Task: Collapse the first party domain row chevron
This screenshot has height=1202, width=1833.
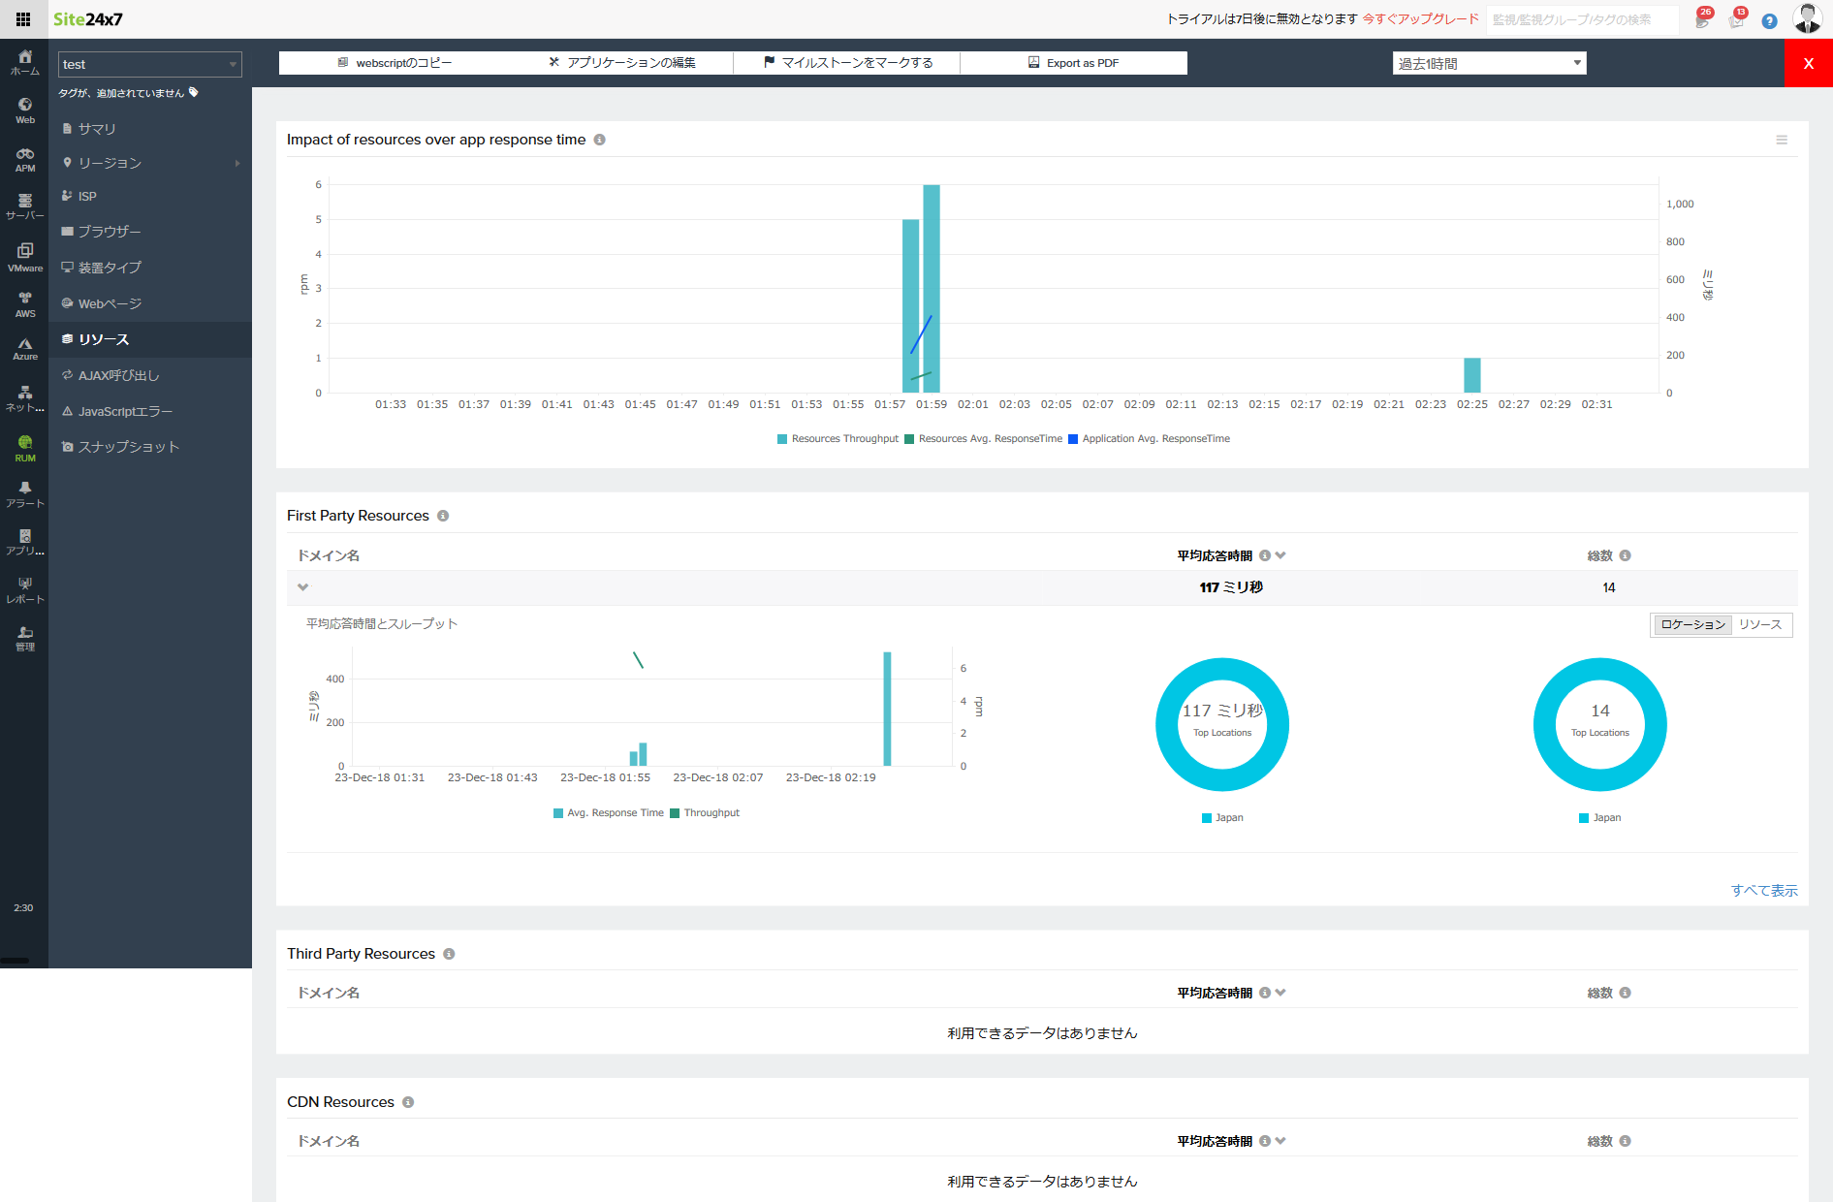Action: [303, 587]
